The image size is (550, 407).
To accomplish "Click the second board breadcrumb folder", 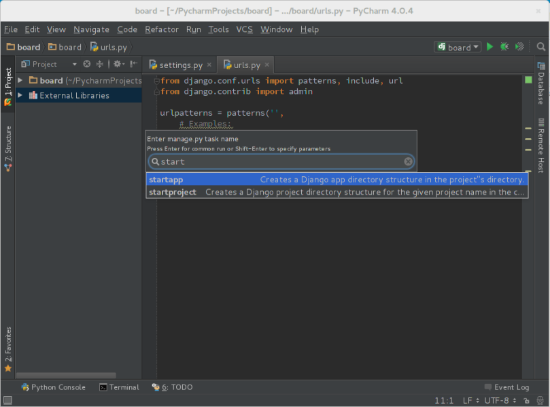I will click(x=65, y=47).
